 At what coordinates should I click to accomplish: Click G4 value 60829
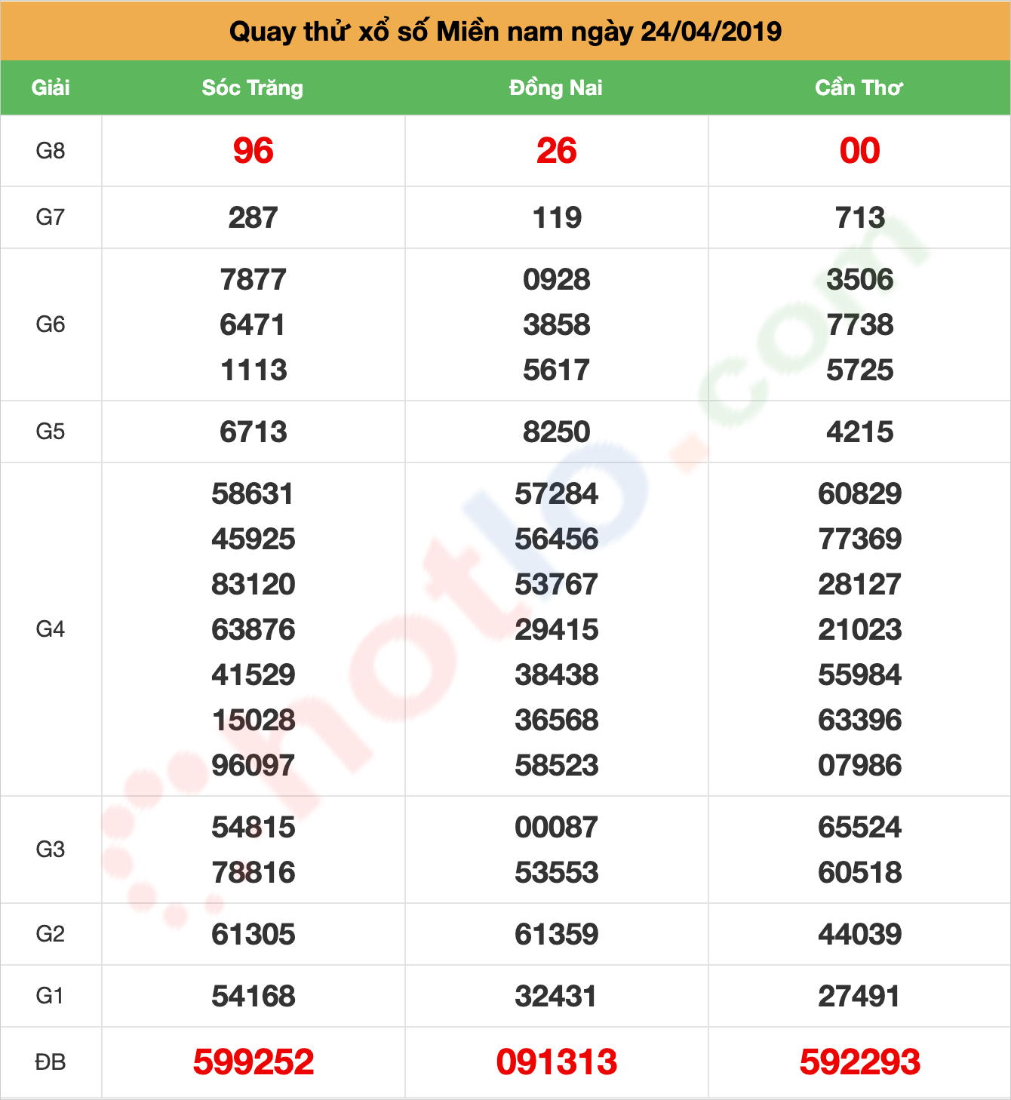(860, 494)
